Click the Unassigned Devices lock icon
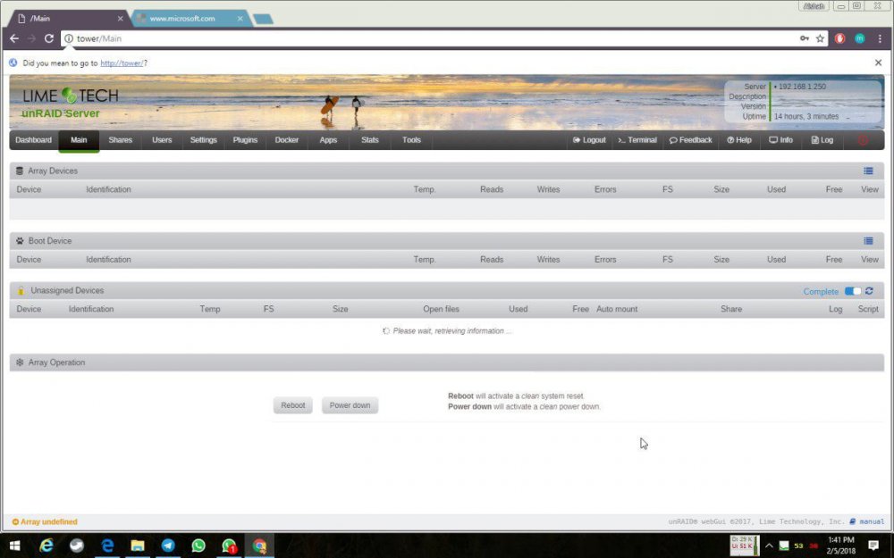Screen dimensions: 894x558 pyautogui.click(x=21, y=290)
